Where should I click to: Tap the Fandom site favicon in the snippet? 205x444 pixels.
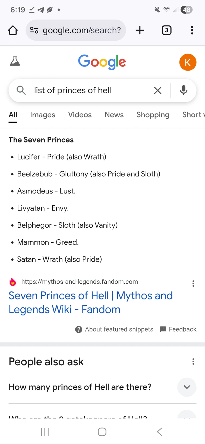pyautogui.click(x=12, y=282)
